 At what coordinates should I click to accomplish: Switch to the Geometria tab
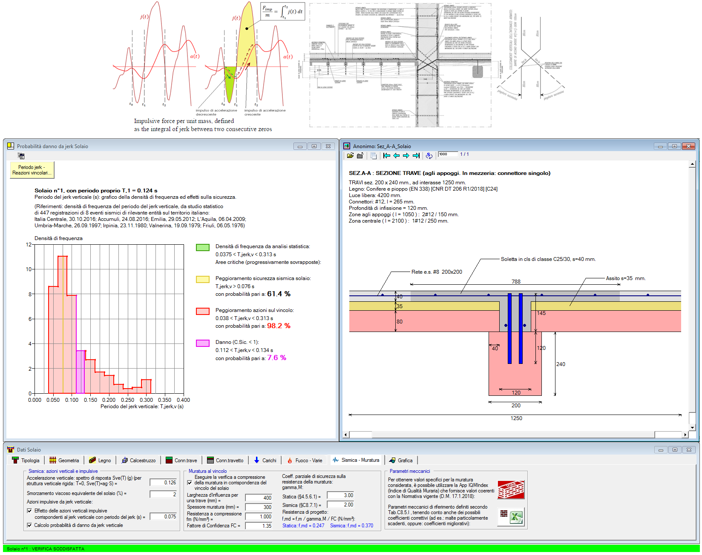pyautogui.click(x=64, y=461)
